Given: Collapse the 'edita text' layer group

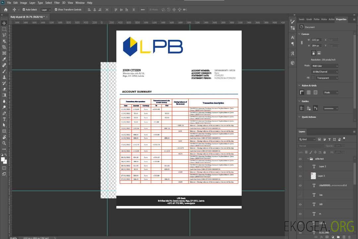Looking at the screenshot, I should pyautogui.click(x=308, y=159).
